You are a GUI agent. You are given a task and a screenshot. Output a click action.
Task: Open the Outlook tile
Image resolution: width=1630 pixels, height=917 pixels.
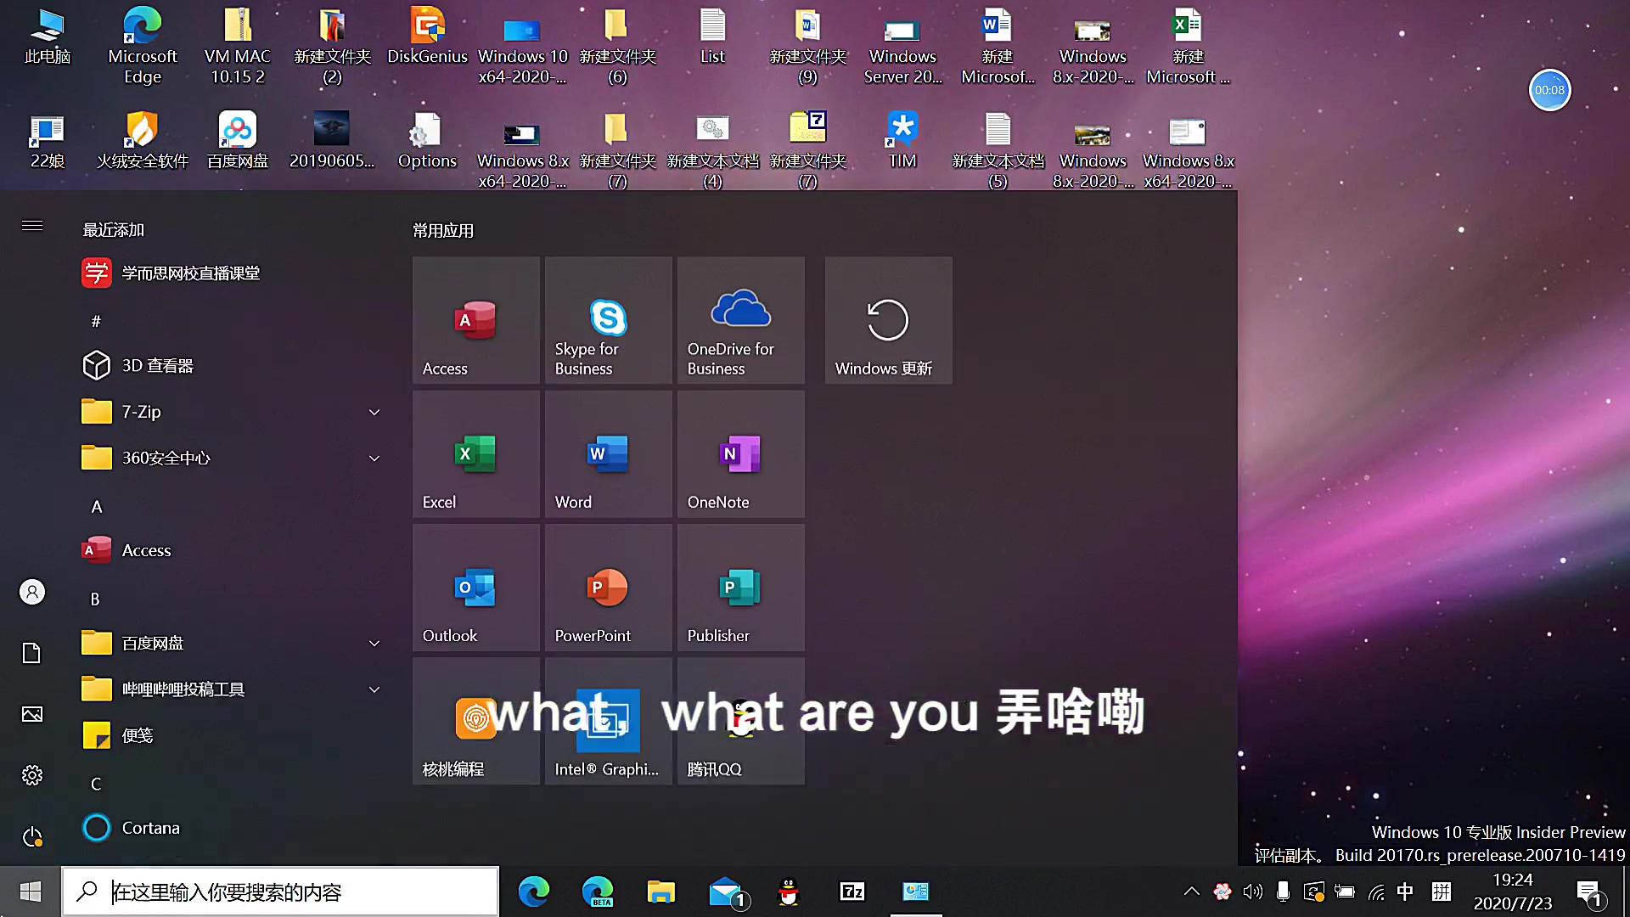pyautogui.click(x=475, y=587)
